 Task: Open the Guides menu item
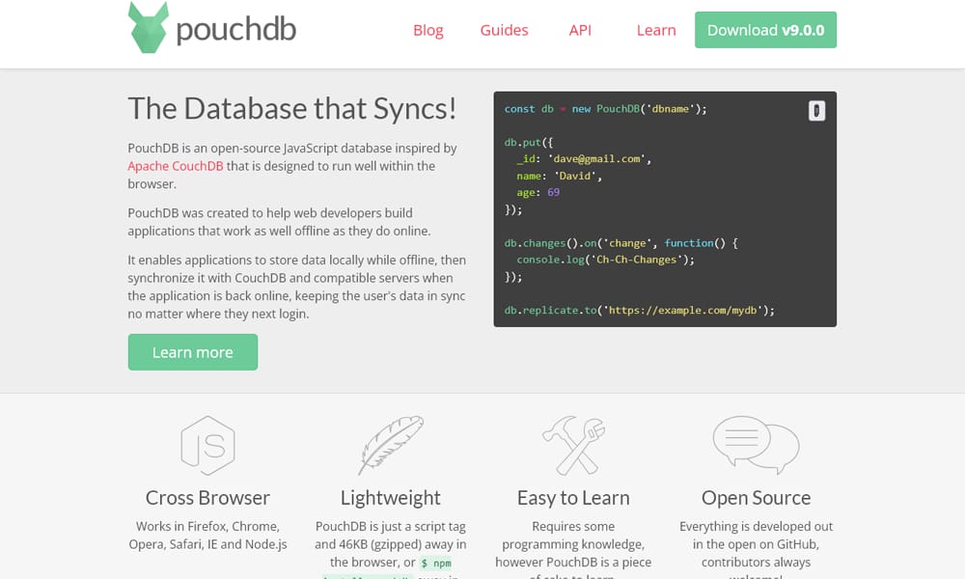504,30
